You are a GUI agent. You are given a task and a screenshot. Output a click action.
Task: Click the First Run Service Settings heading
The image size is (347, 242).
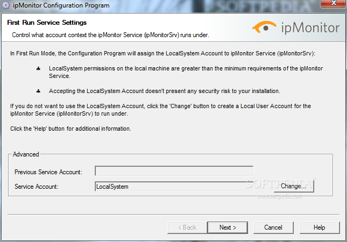pyautogui.click(x=47, y=23)
